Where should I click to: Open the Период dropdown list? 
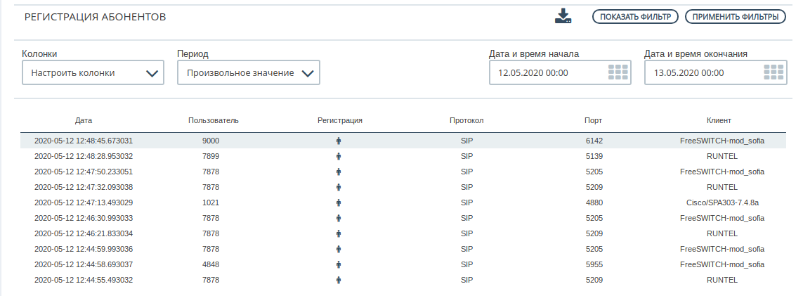[249, 72]
